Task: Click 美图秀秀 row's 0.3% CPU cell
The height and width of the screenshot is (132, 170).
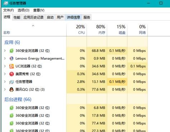Action: [x=77, y=74]
